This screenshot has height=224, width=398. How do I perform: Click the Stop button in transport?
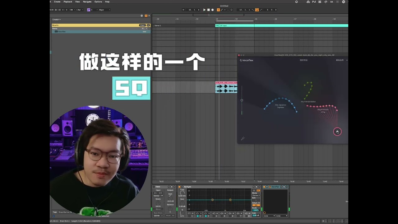pyautogui.click(x=208, y=10)
